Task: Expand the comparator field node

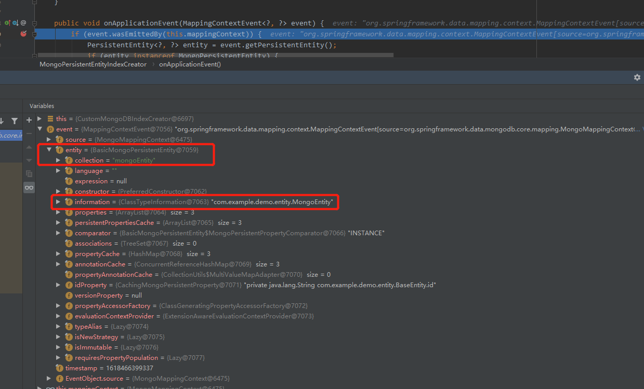Action: [58, 233]
